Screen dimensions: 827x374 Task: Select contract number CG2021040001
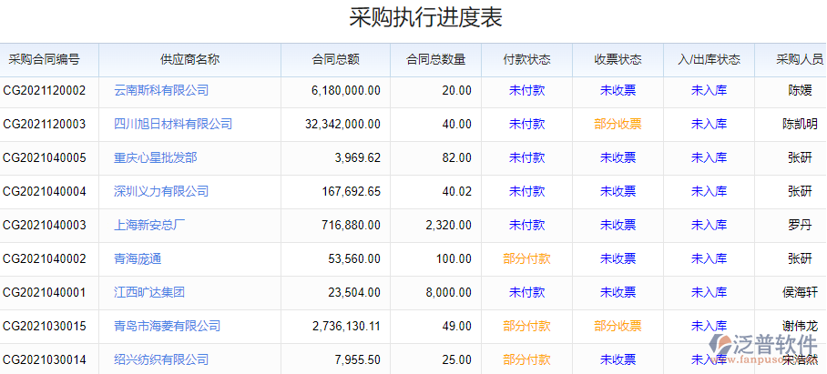coord(45,292)
